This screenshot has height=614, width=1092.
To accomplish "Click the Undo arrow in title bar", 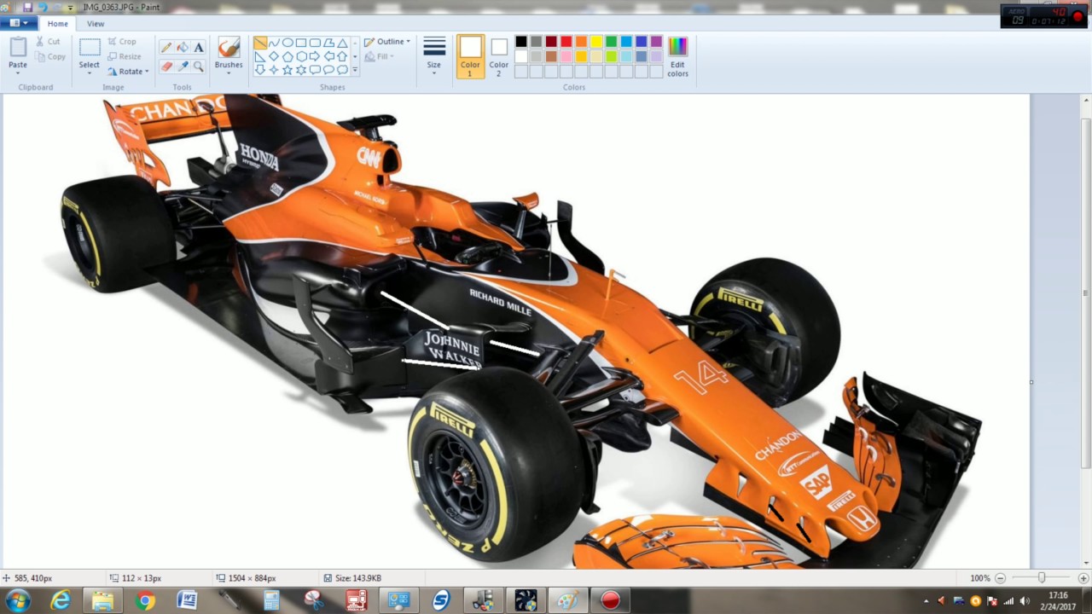I will click(42, 7).
